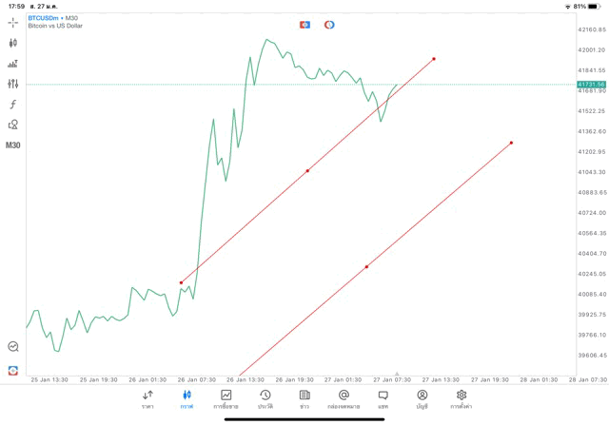
Task: Tap the green current price label 41731.56
Action: tap(591, 85)
